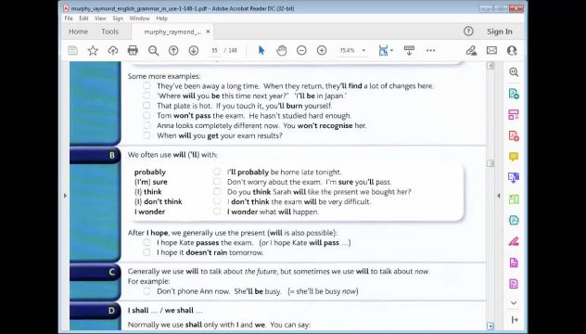Switch to the Tools tab

click(x=109, y=32)
